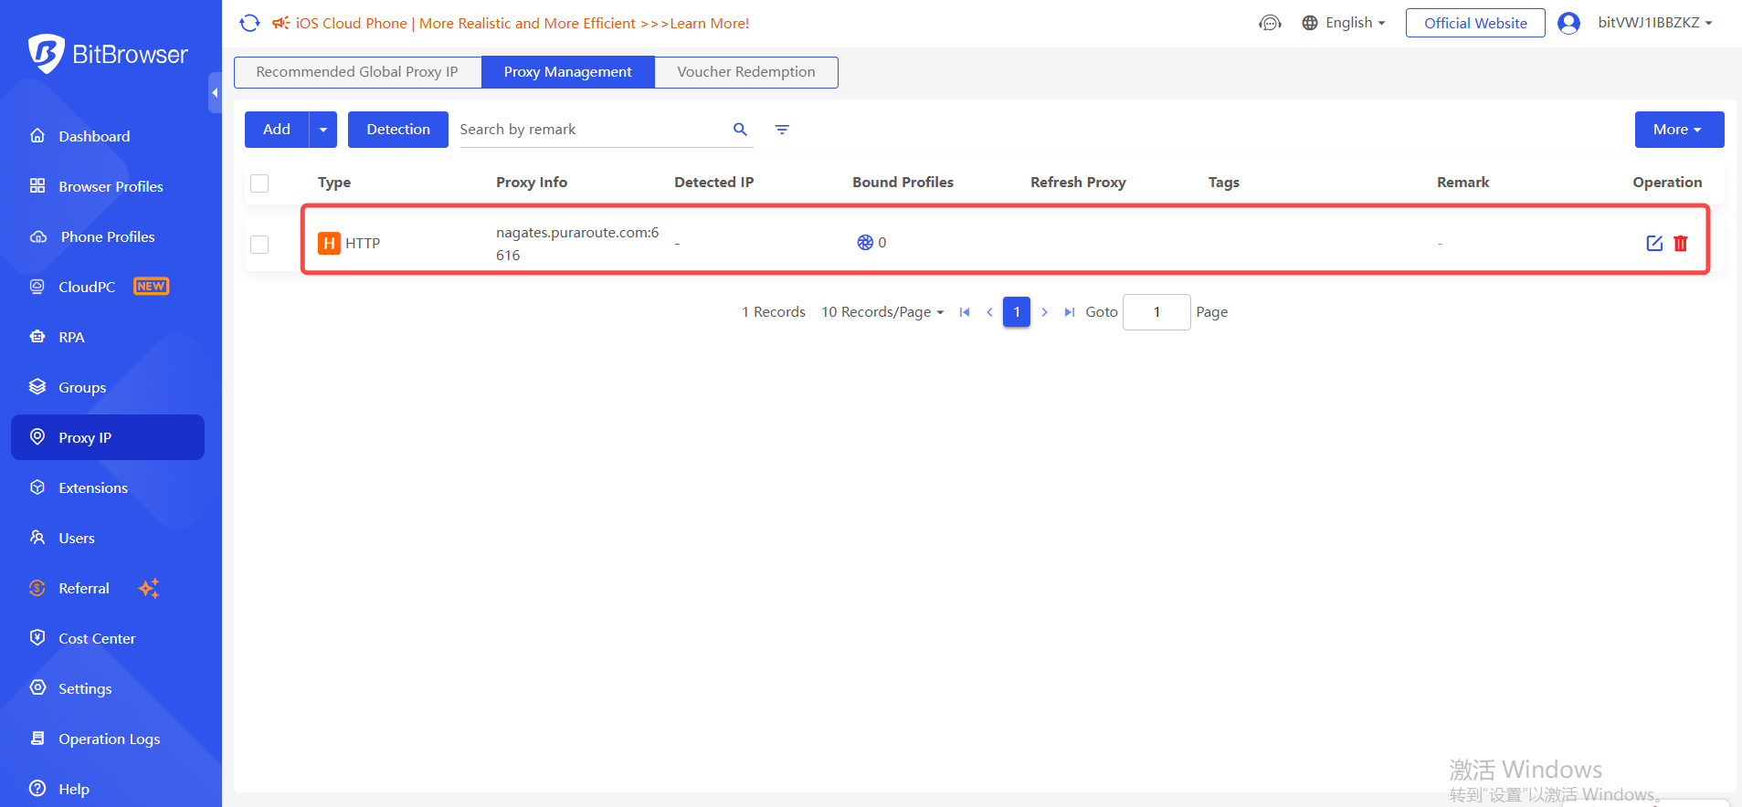Jump to the last page

[1069, 312]
